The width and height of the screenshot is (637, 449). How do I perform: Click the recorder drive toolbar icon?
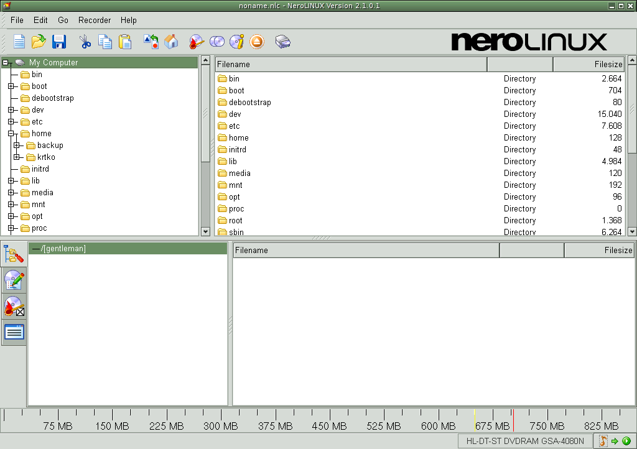pyautogui.click(x=283, y=42)
